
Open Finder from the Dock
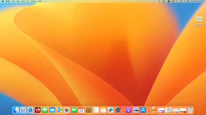click(16, 110)
